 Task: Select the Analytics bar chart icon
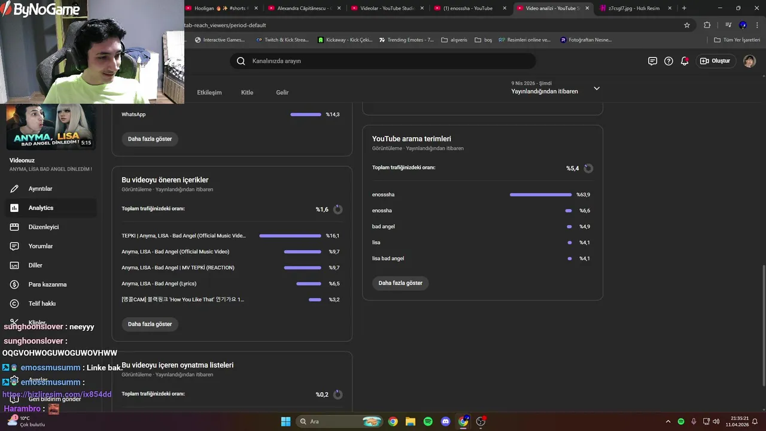pos(14,208)
